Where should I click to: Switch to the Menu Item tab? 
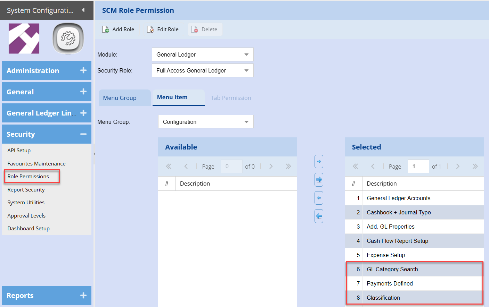[179, 97]
